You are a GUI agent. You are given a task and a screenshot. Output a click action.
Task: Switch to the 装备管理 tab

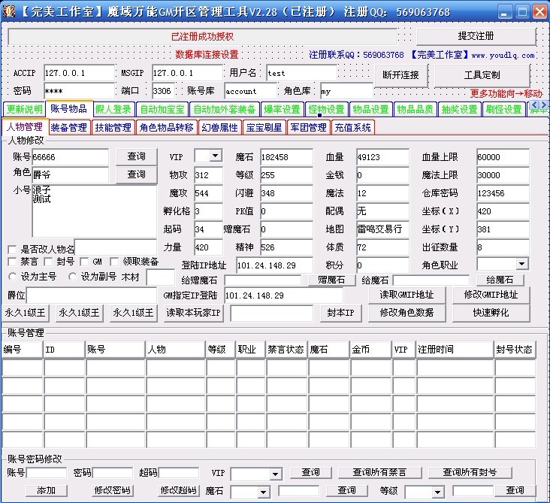point(69,128)
